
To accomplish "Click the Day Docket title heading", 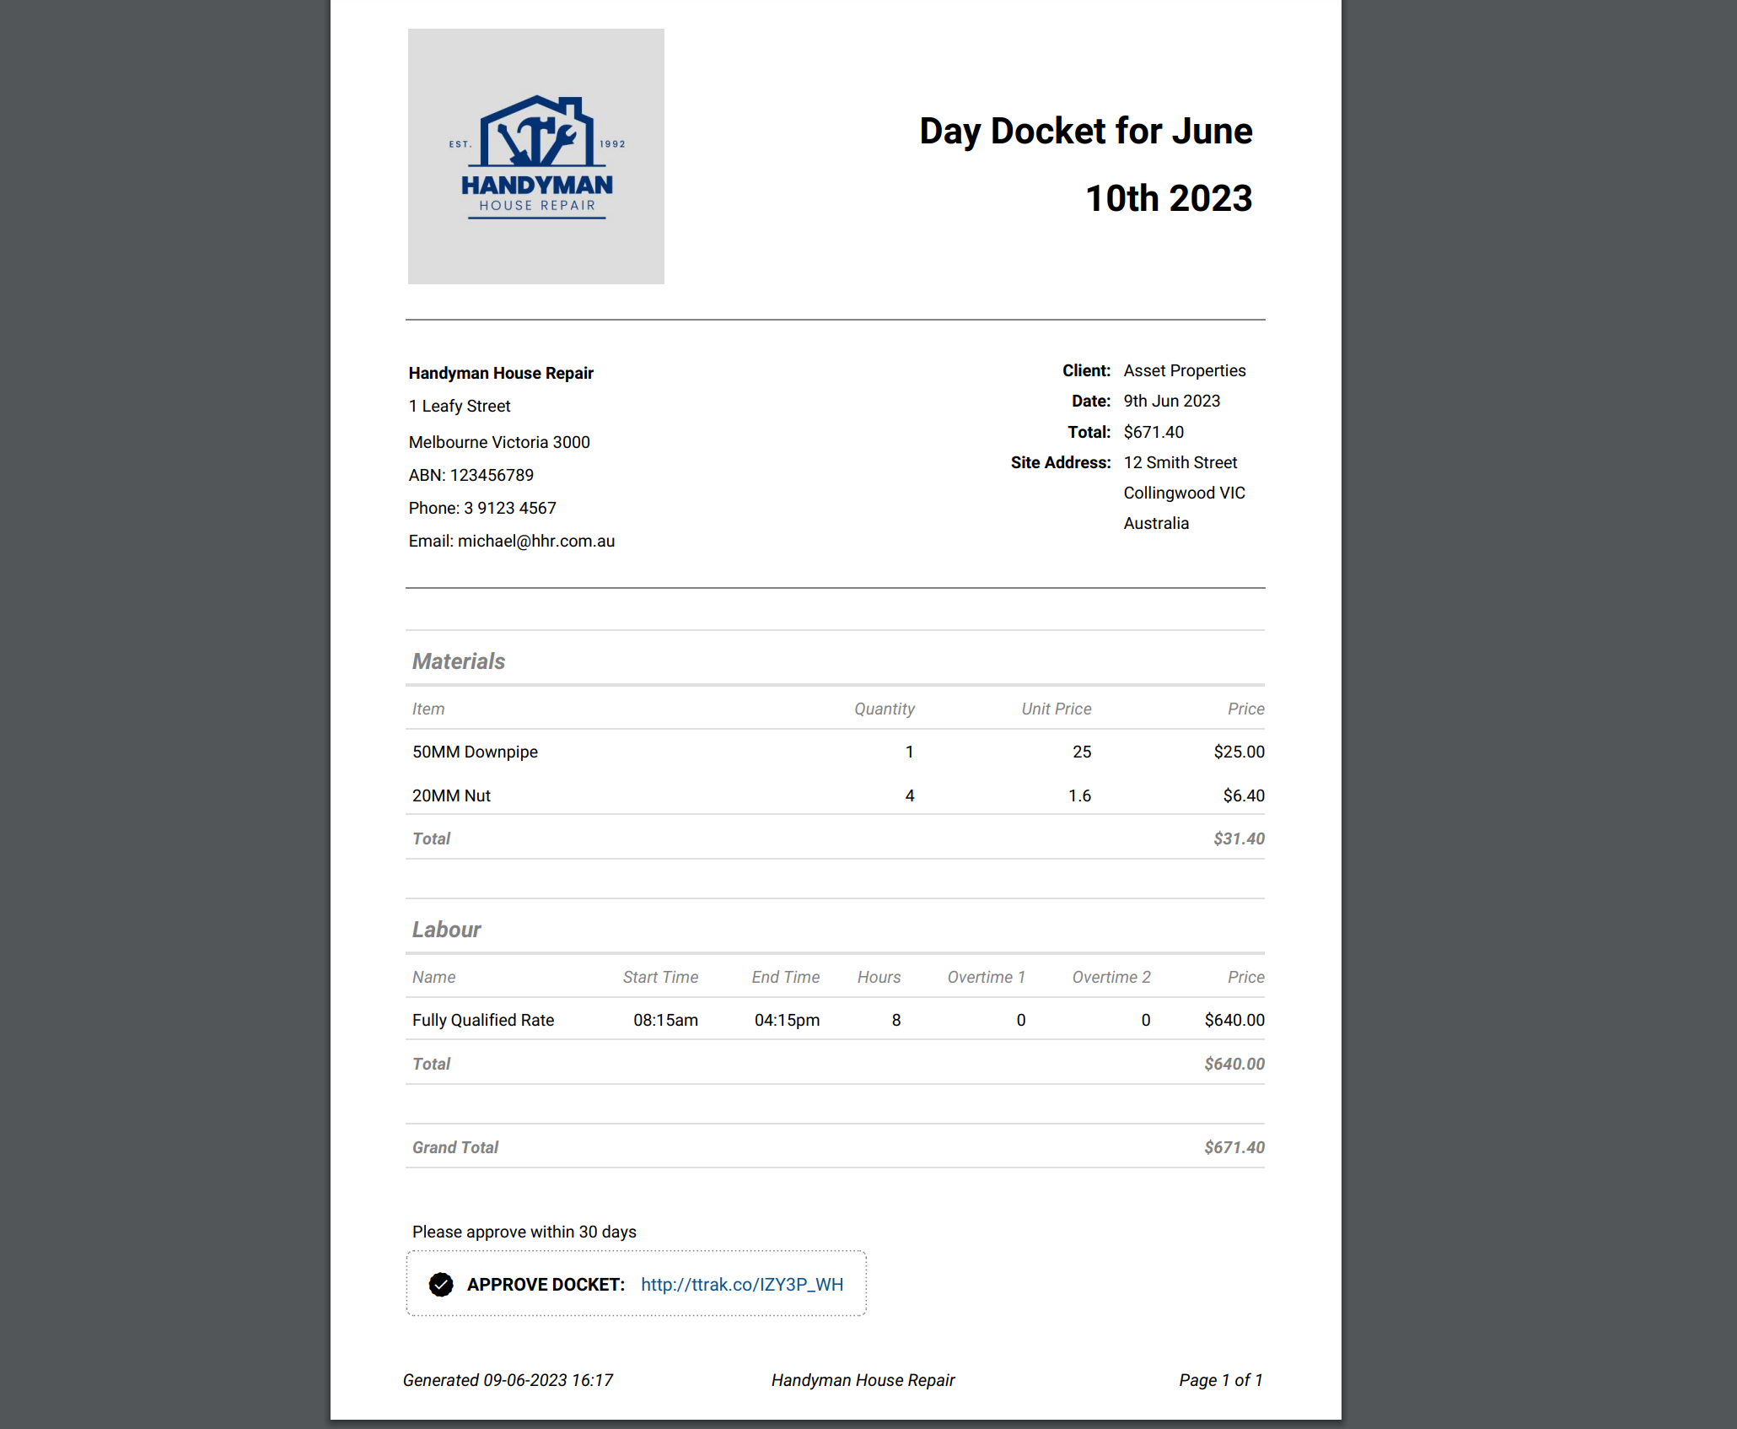I will [1085, 164].
